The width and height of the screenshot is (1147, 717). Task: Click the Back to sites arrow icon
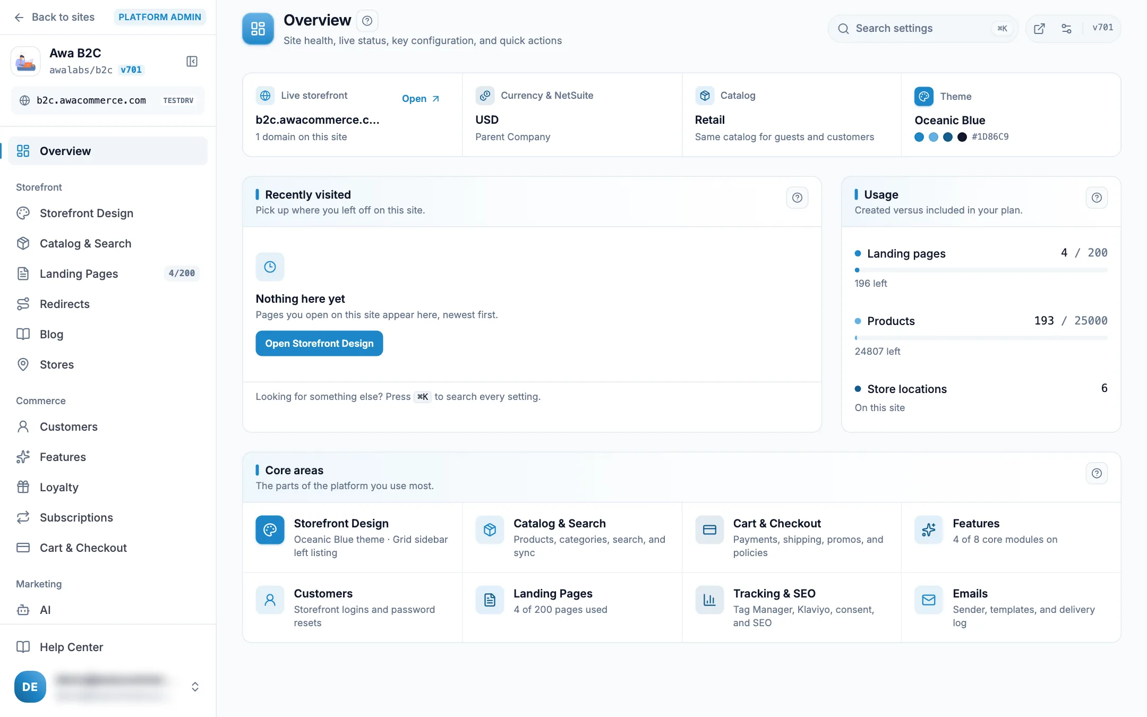[19, 17]
